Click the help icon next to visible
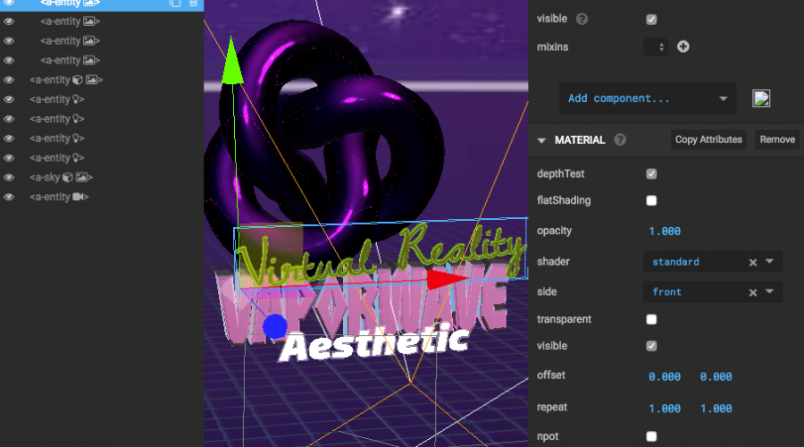This screenshot has width=804, height=447. (582, 19)
